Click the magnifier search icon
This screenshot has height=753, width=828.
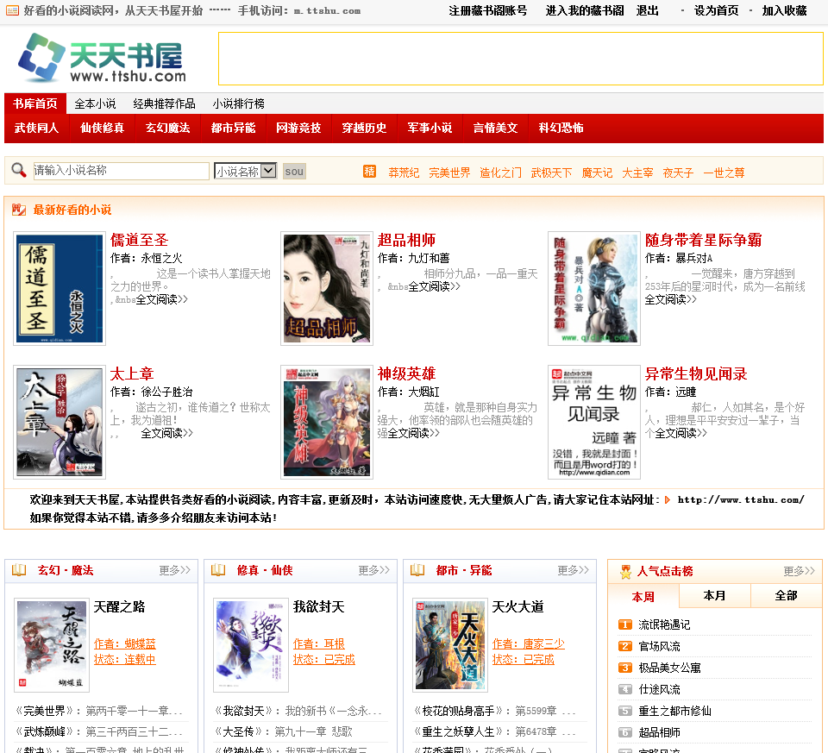(19, 170)
